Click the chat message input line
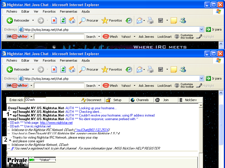 102,153
